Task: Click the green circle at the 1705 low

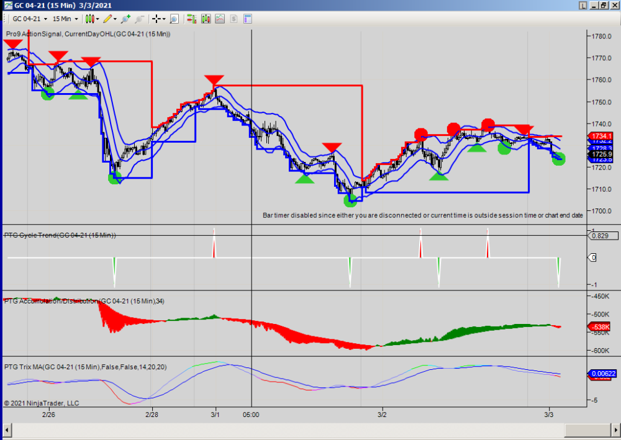Action: (x=350, y=201)
